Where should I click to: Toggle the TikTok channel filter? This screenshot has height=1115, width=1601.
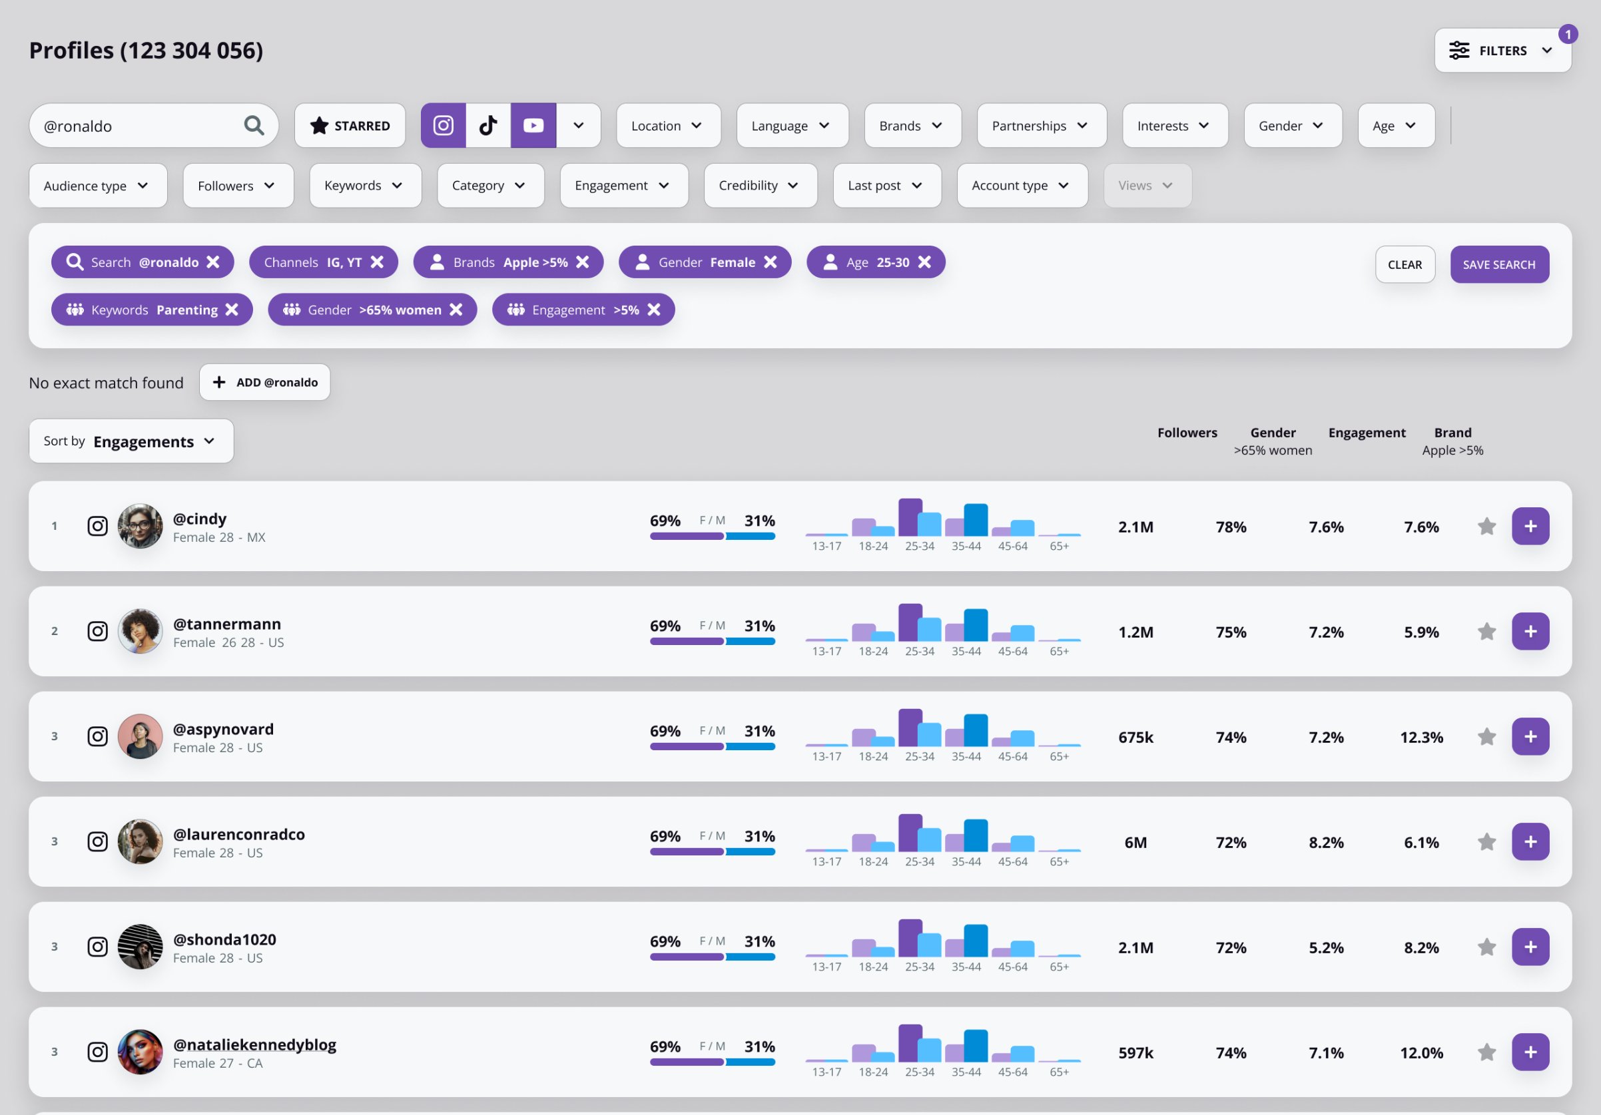(488, 125)
